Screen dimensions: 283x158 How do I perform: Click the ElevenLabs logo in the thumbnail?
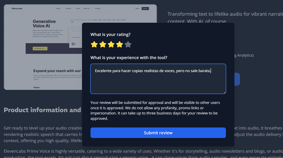17,8
